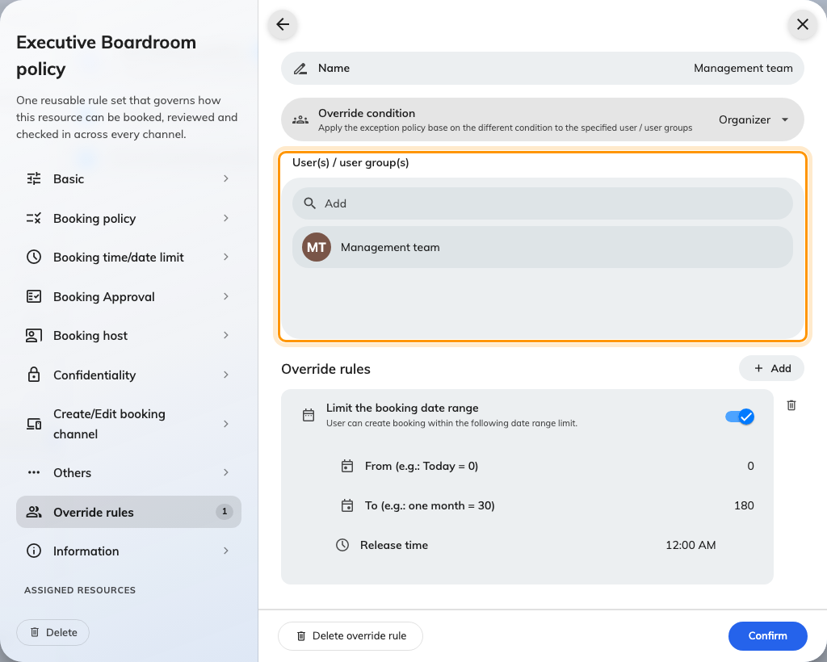Screen dimensions: 827x662
Task: Click the calendar icon beside From field
Action: 347,466
